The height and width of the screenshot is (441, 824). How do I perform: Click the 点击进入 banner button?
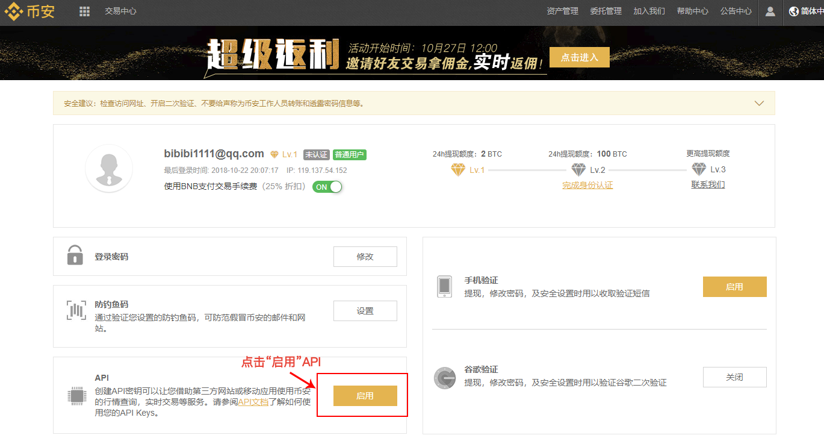(x=580, y=57)
